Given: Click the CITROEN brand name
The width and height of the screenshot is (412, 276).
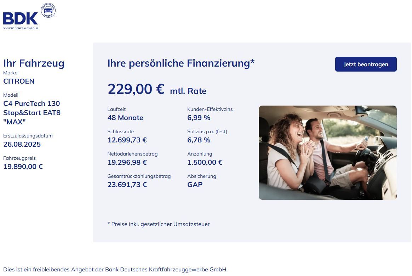Looking at the screenshot, I should 19,81.
